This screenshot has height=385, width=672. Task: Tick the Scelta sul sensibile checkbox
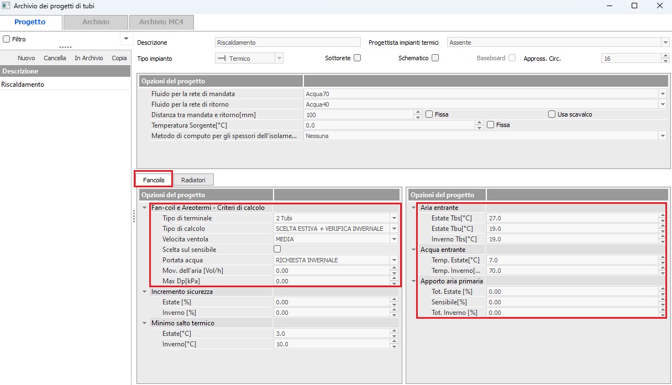point(278,250)
